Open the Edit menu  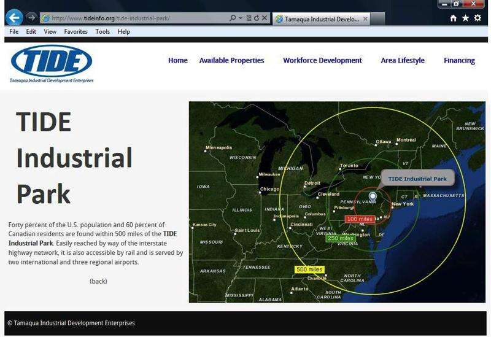click(31, 32)
